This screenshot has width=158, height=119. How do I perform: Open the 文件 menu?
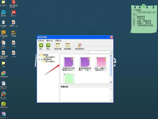tap(41, 41)
